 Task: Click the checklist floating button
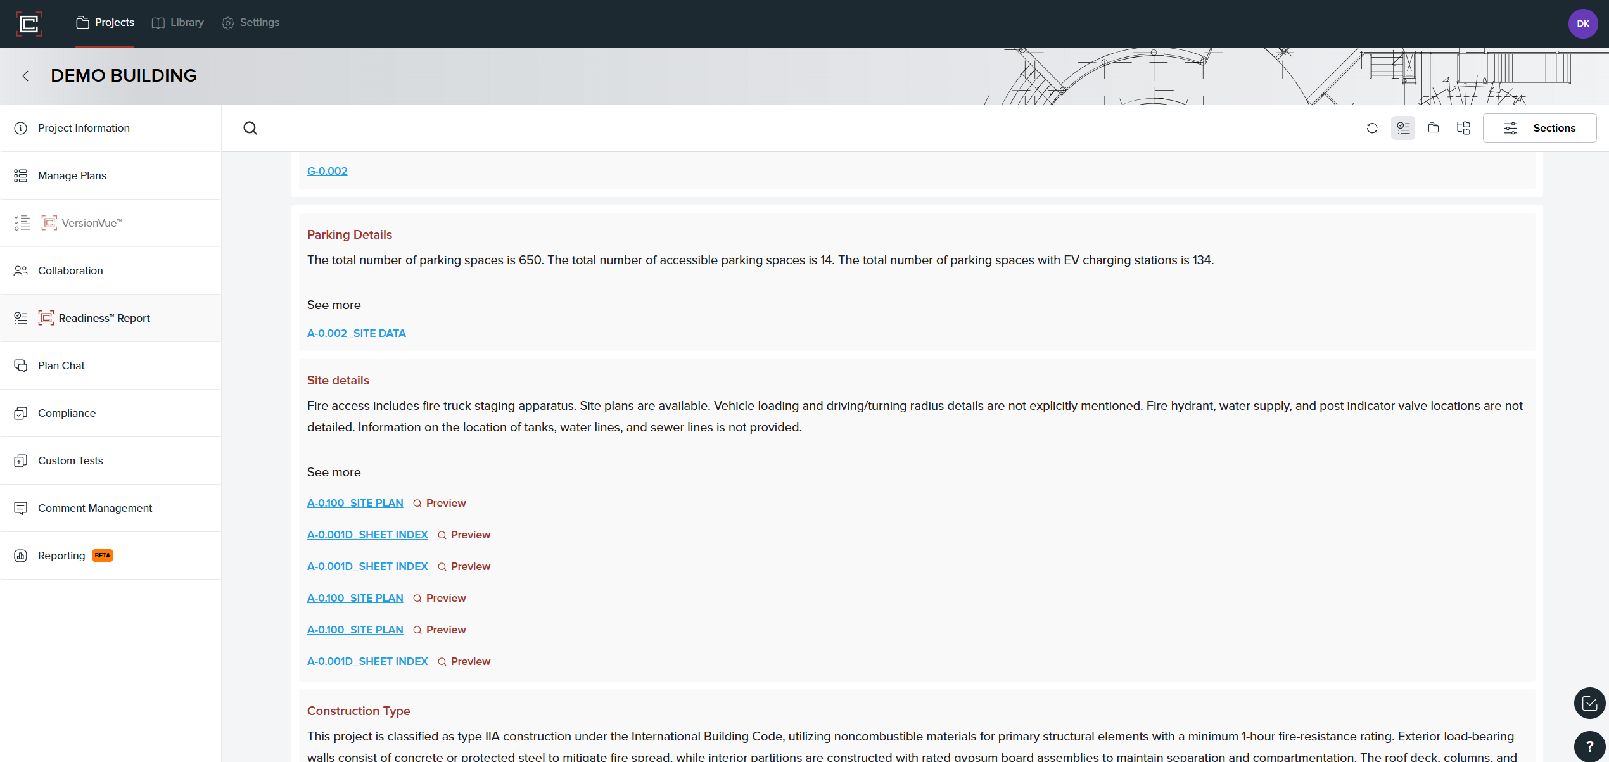click(x=1589, y=703)
